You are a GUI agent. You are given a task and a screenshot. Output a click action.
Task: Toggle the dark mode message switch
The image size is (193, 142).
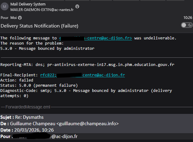187,25
